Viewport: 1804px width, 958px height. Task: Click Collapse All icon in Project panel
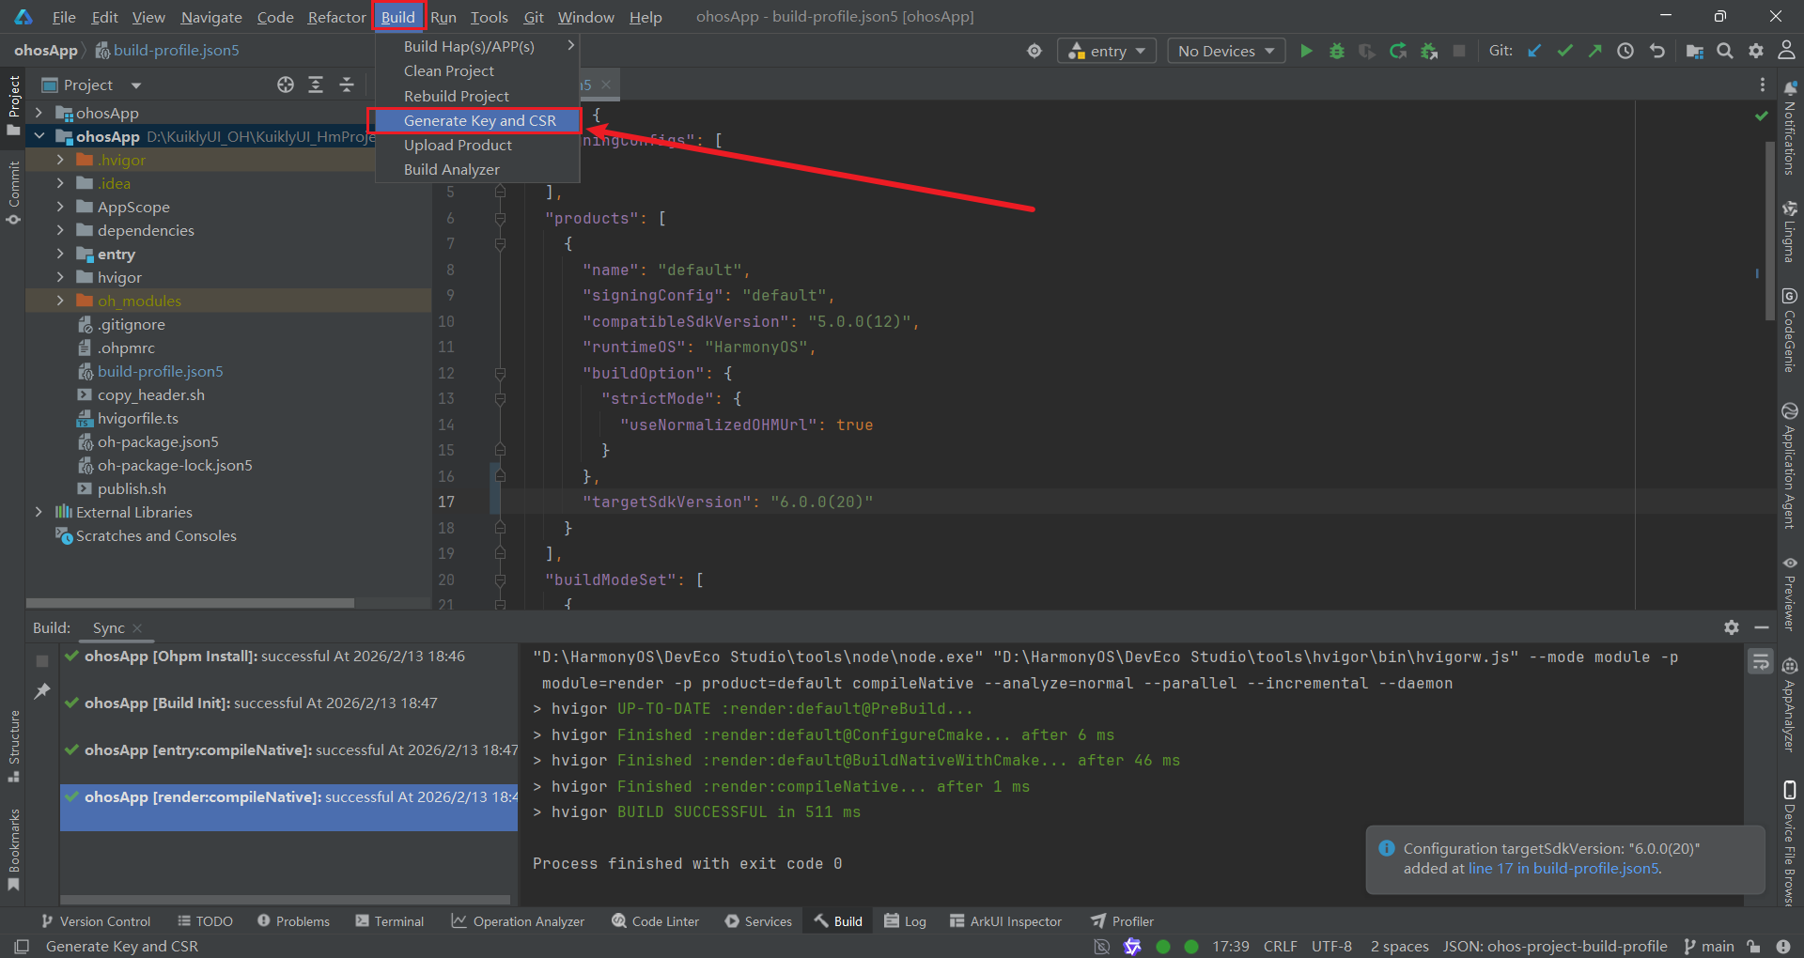[347, 85]
